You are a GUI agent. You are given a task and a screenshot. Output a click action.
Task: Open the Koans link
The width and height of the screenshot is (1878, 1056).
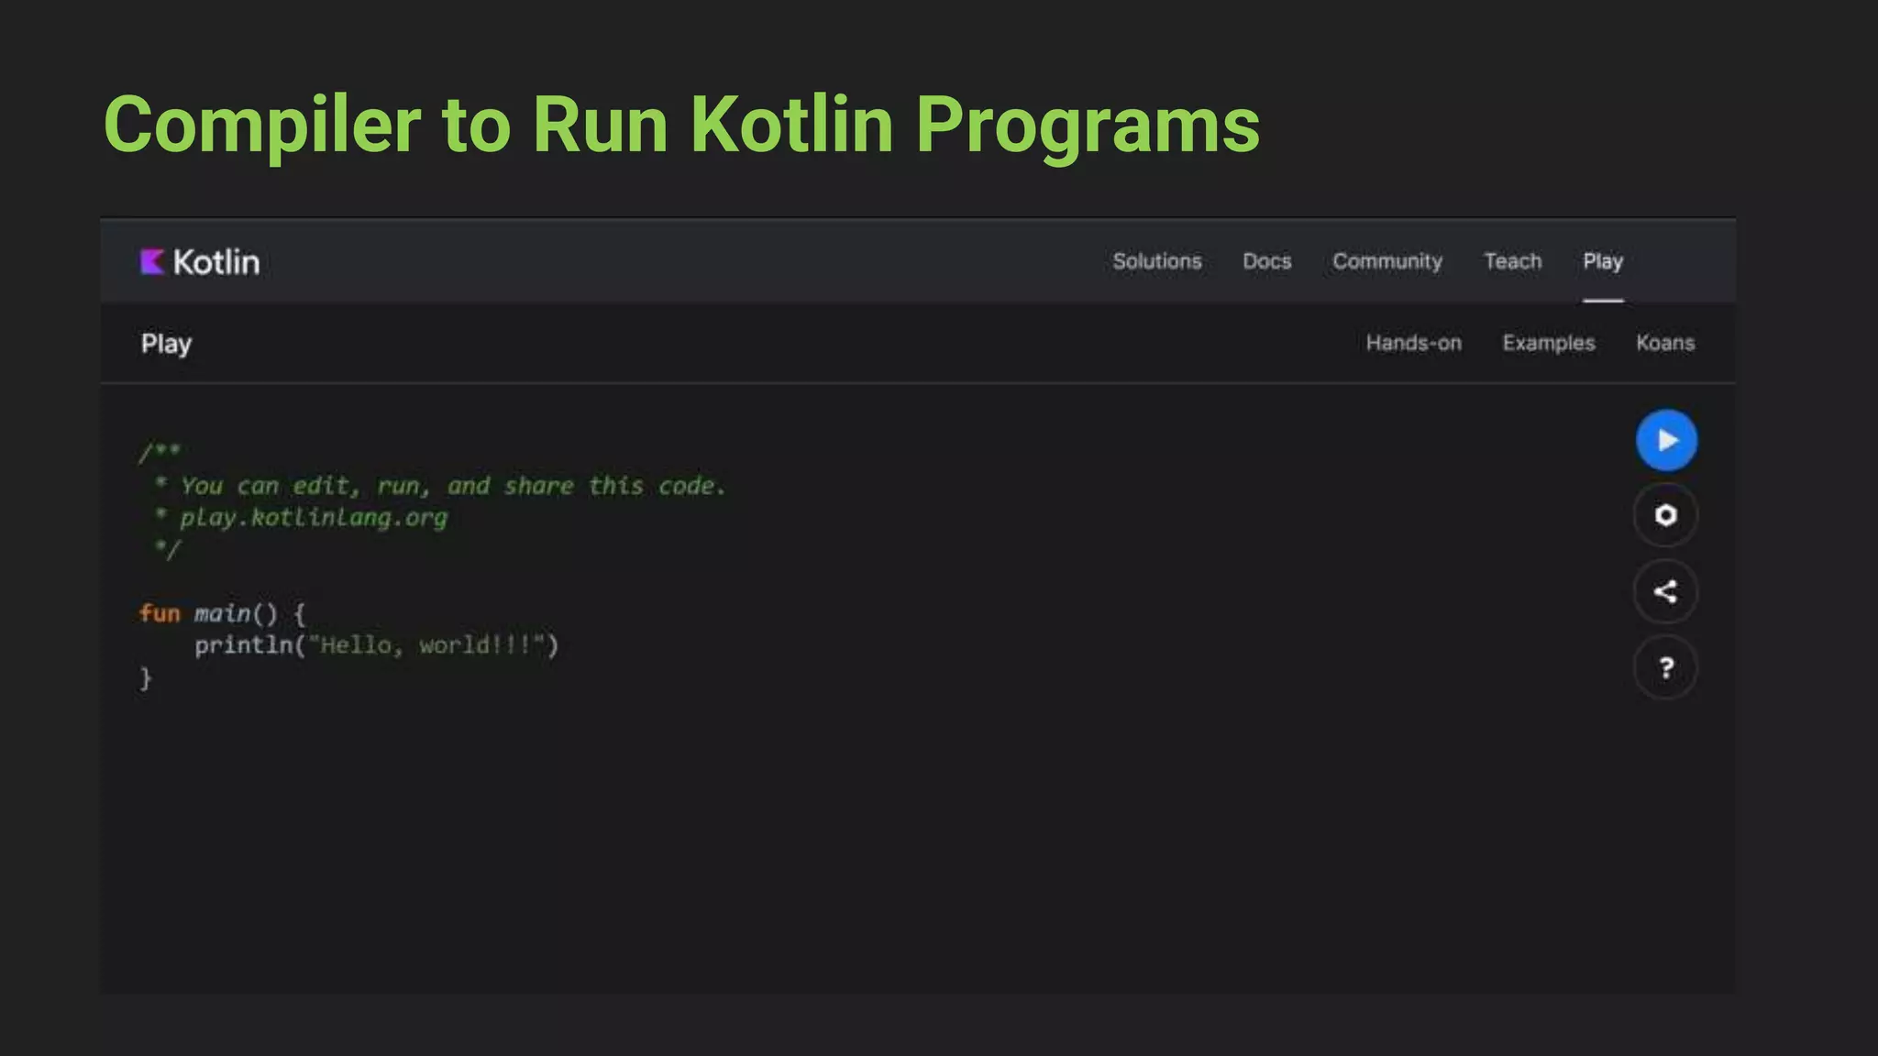(1664, 343)
